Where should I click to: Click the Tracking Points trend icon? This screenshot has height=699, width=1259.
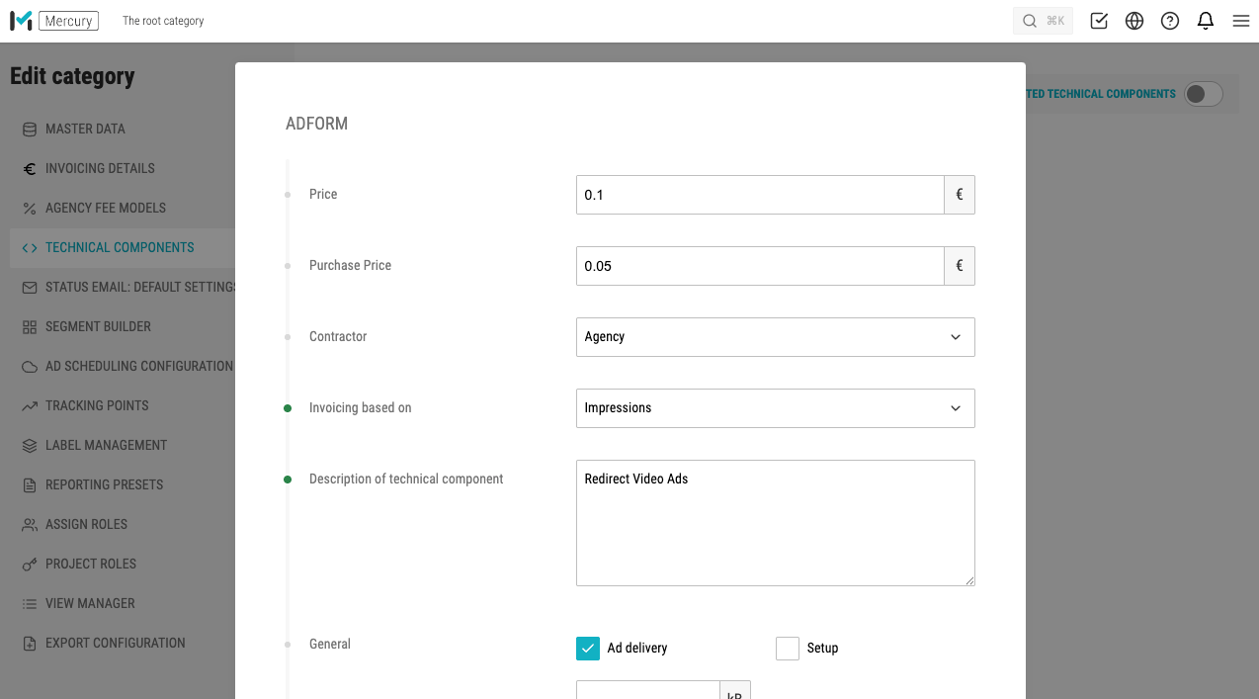pyautogui.click(x=30, y=405)
